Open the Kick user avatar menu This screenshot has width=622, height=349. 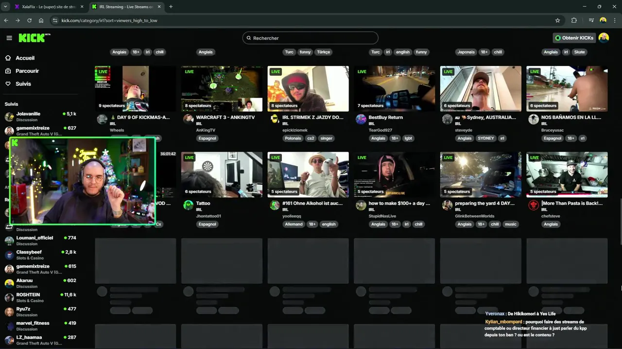(x=604, y=38)
